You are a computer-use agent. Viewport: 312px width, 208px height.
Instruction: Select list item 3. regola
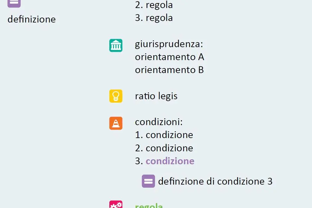coord(154,18)
